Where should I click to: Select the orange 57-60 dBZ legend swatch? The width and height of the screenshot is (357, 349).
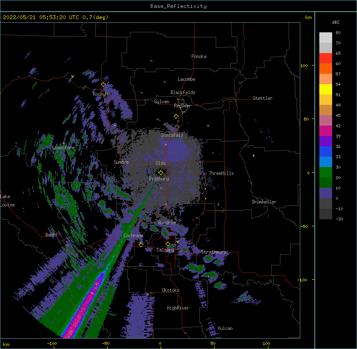[326, 68]
